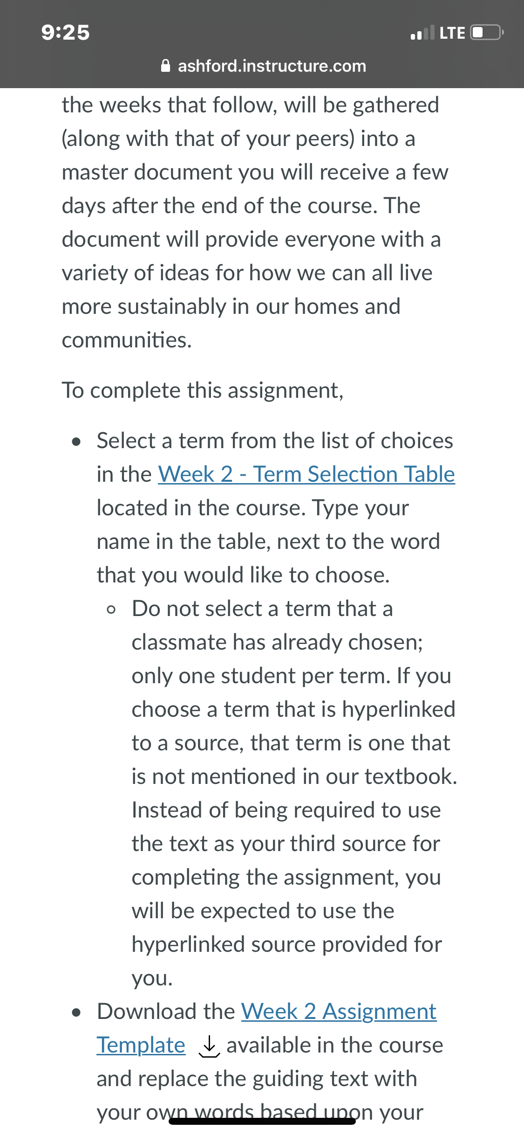
Task: Tap the 'master document you will receive' line
Action: [x=255, y=172]
